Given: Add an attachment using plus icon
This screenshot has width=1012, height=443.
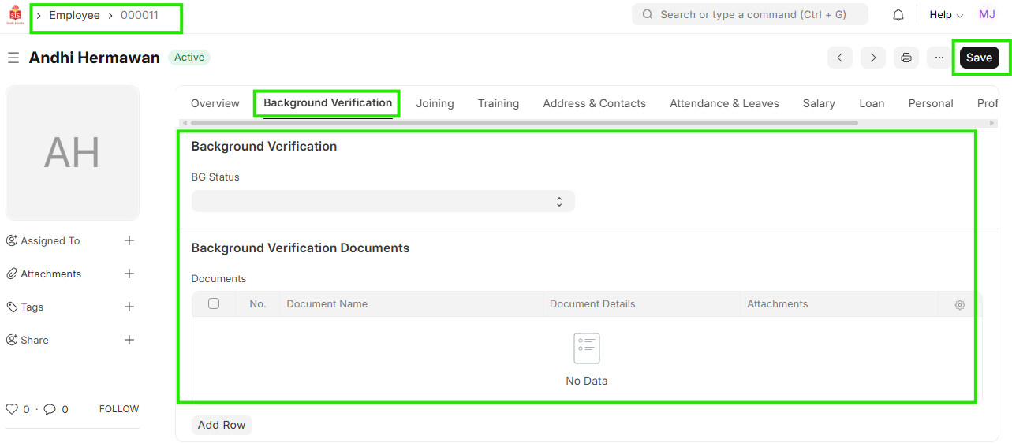Looking at the screenshot, I should (x=129, y=274).
